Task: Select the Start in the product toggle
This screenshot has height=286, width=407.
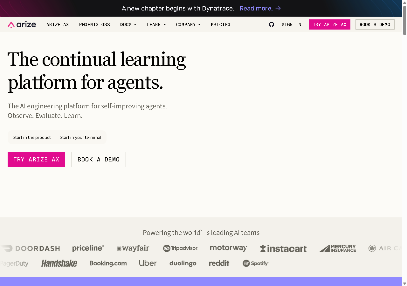Action: (x=32, y=137)
